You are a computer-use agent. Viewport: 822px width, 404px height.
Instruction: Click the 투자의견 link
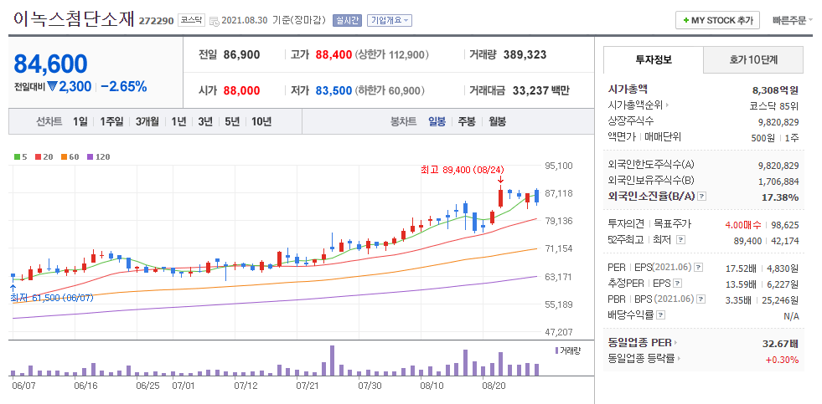(626, 224)
